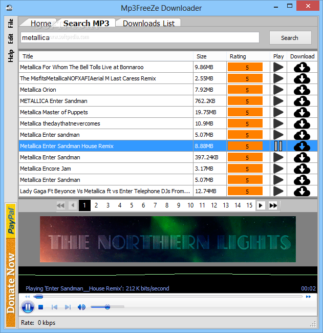Mute the player speaker icon
This screenshot has height=333, width=323.
[81, 307]
